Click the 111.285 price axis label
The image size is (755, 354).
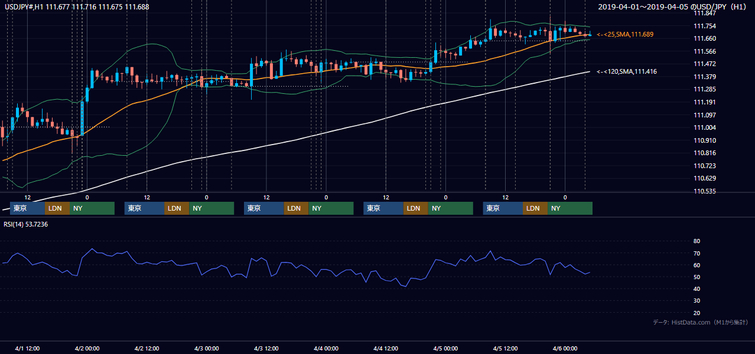[x=704, y=89]
